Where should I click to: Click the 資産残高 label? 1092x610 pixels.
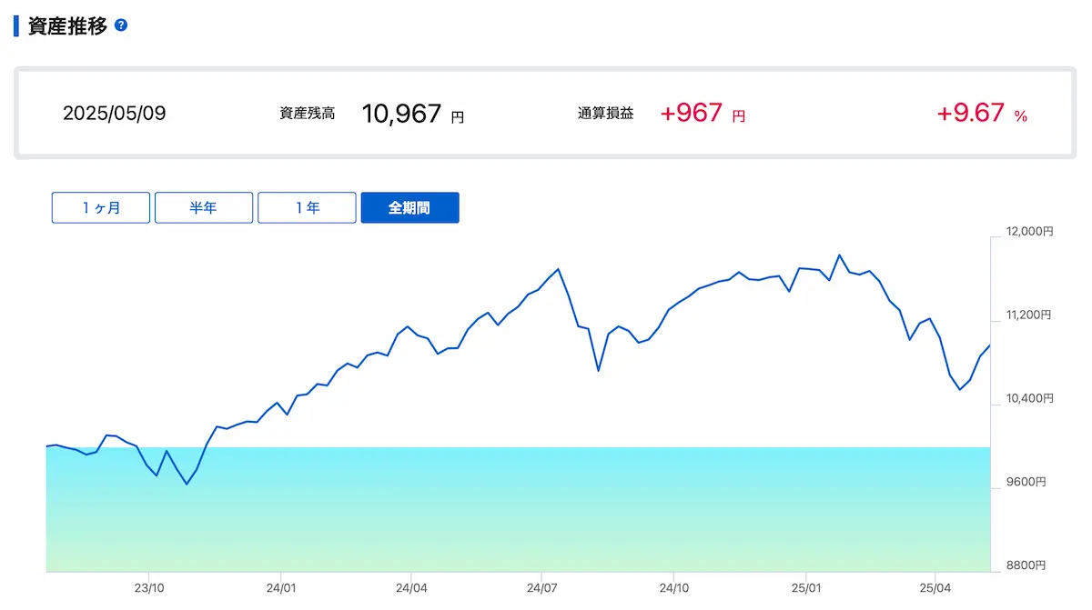coord(308,115)
